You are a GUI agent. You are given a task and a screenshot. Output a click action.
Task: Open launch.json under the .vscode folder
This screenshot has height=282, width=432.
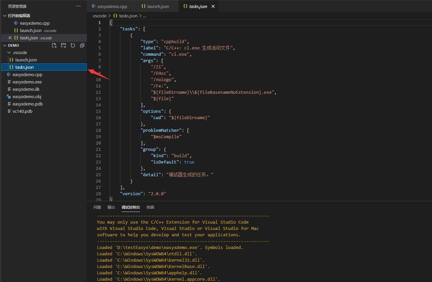(43, 60)
